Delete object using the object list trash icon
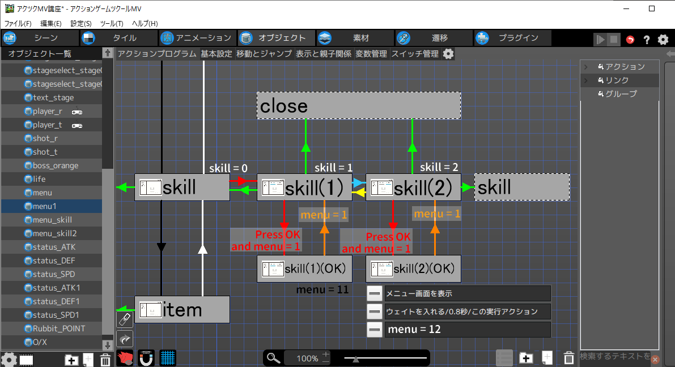The height and width of the screenshot is (367, 675). click(x=105, y=360)
